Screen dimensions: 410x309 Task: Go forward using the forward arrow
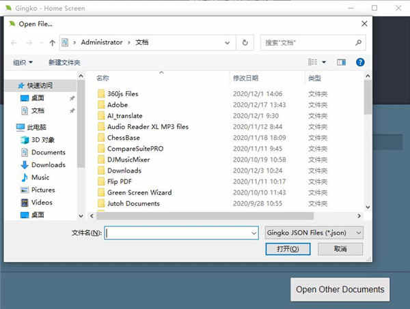(29, 42)
